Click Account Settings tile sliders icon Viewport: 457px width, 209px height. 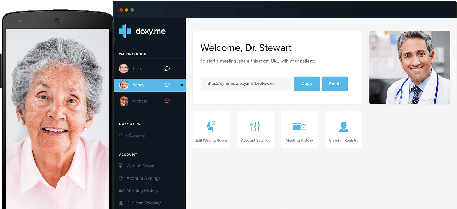255,127
